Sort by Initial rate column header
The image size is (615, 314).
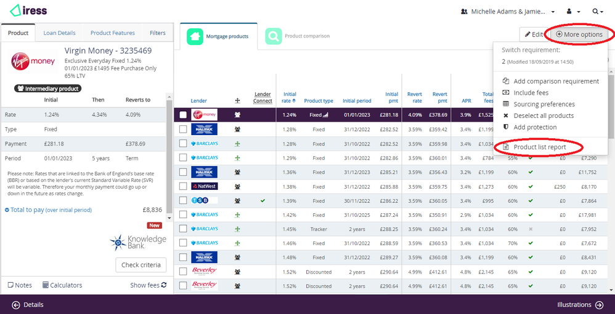click(x=290, y=97)
